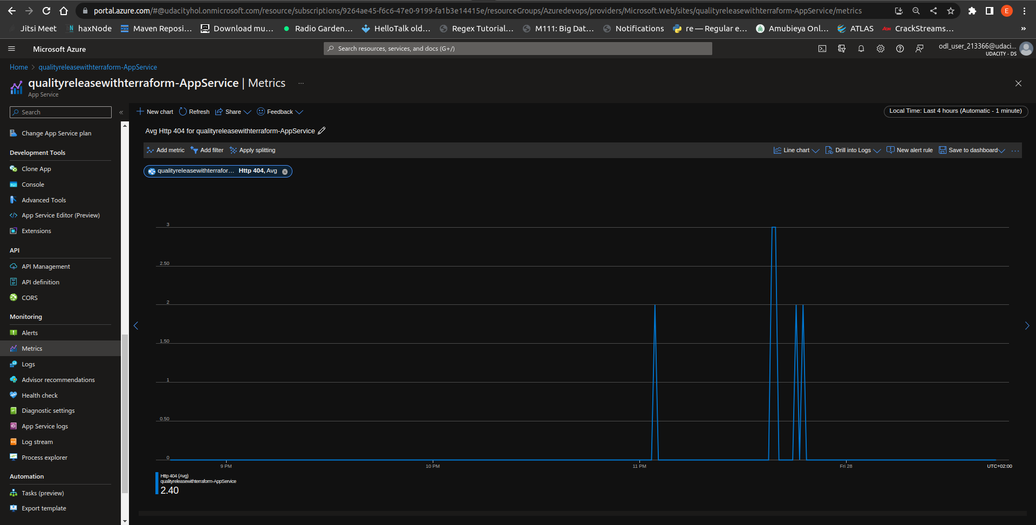Click Add filter
The height and width of the screenshot is (525, 1036).
coord(207,151)
